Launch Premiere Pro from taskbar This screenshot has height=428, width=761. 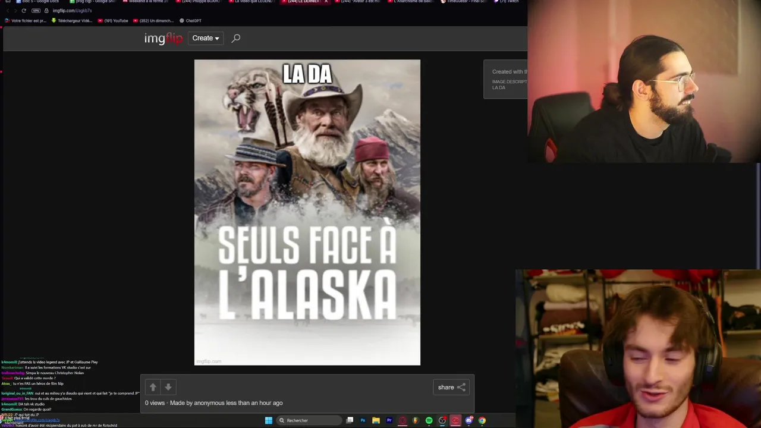tap(389, 420)
